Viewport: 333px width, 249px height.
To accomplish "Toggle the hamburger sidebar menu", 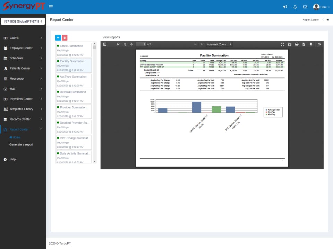I will coord(51,7).
